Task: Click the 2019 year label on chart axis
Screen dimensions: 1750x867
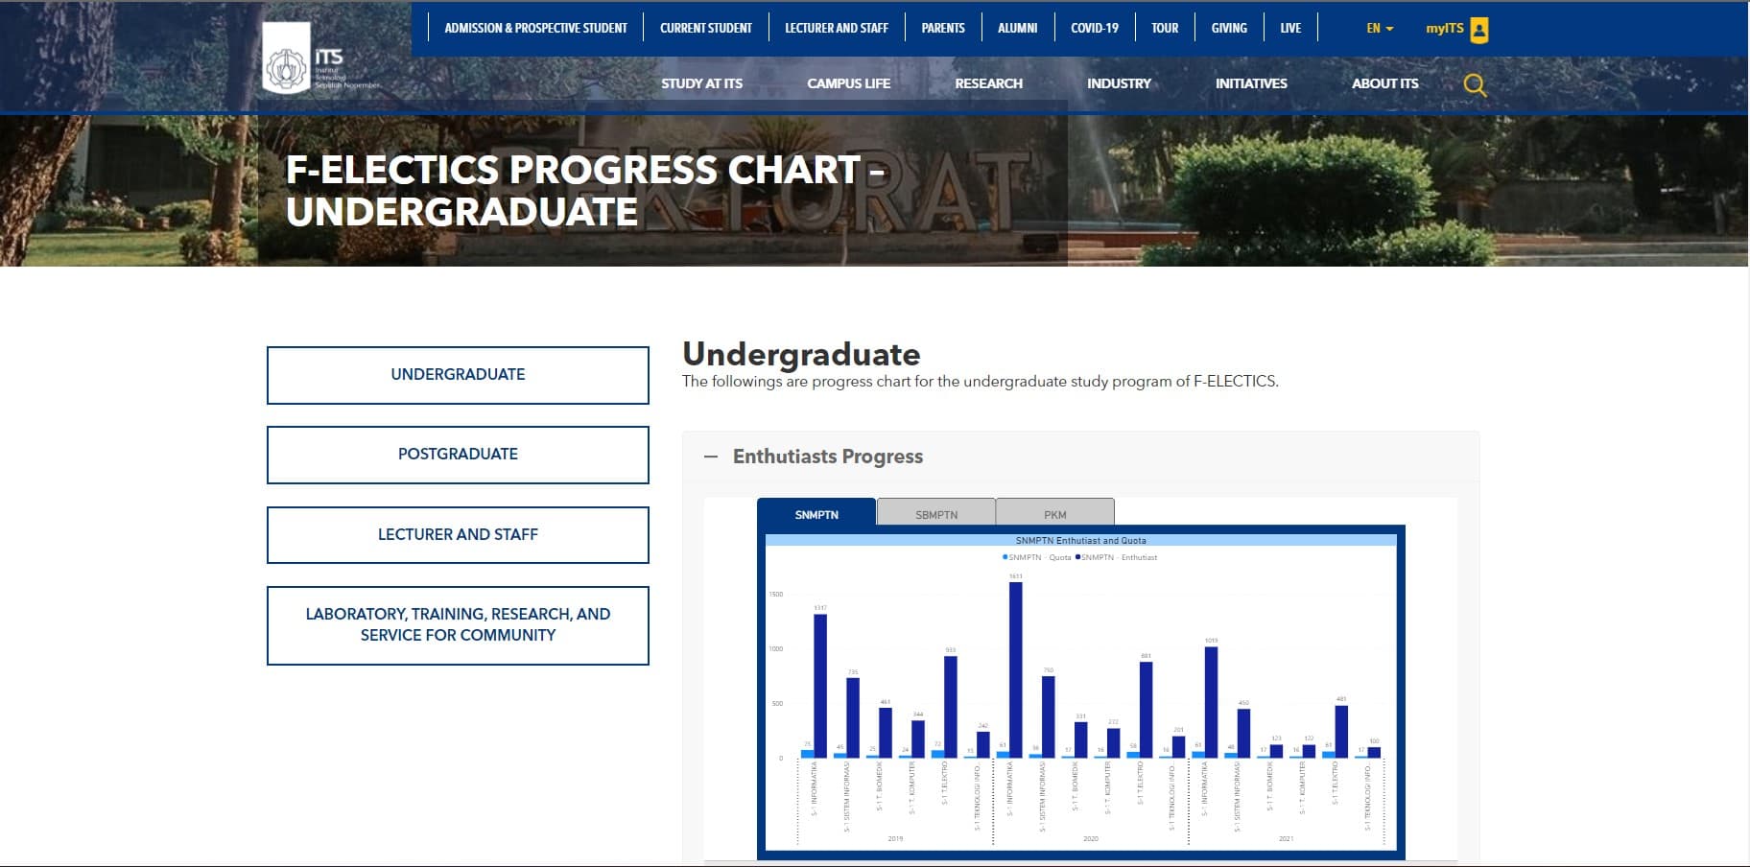Action: coord(895,838)
